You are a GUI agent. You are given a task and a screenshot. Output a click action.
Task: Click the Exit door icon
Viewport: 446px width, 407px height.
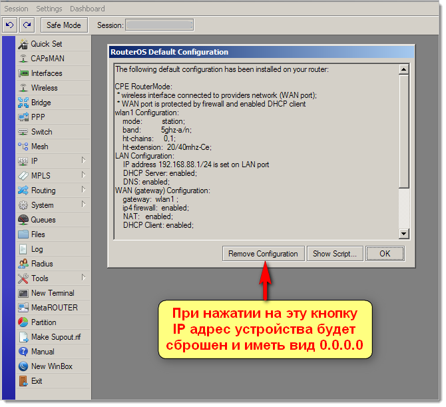tap(23, 381)
